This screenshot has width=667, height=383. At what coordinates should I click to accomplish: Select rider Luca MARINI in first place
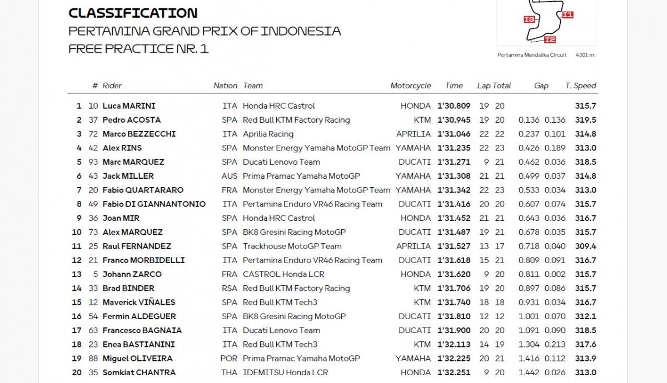point(129,106)
